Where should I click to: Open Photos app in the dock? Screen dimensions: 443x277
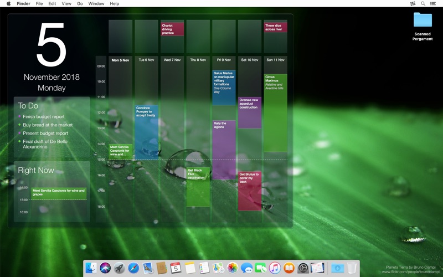click(233, 268)
